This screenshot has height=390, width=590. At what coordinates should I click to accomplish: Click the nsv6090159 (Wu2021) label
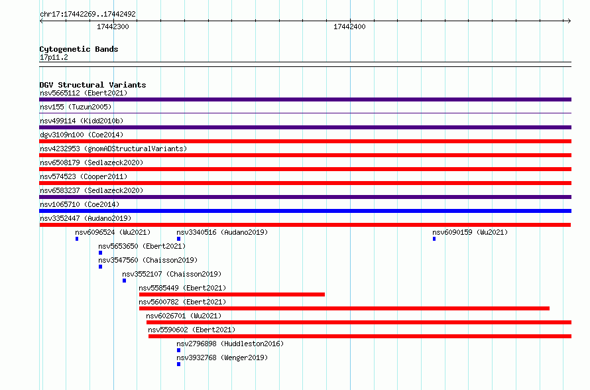(470, 232)
